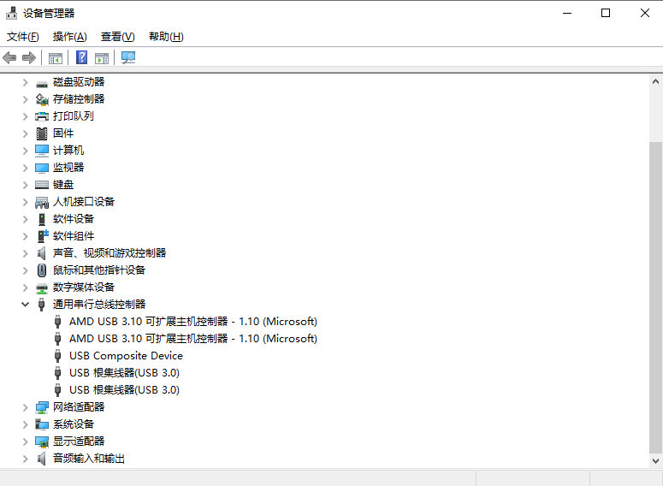This screenshot has width=663, height=486.
Task: Open the 文件(F) menu
Action: click(x=23, y=37)
